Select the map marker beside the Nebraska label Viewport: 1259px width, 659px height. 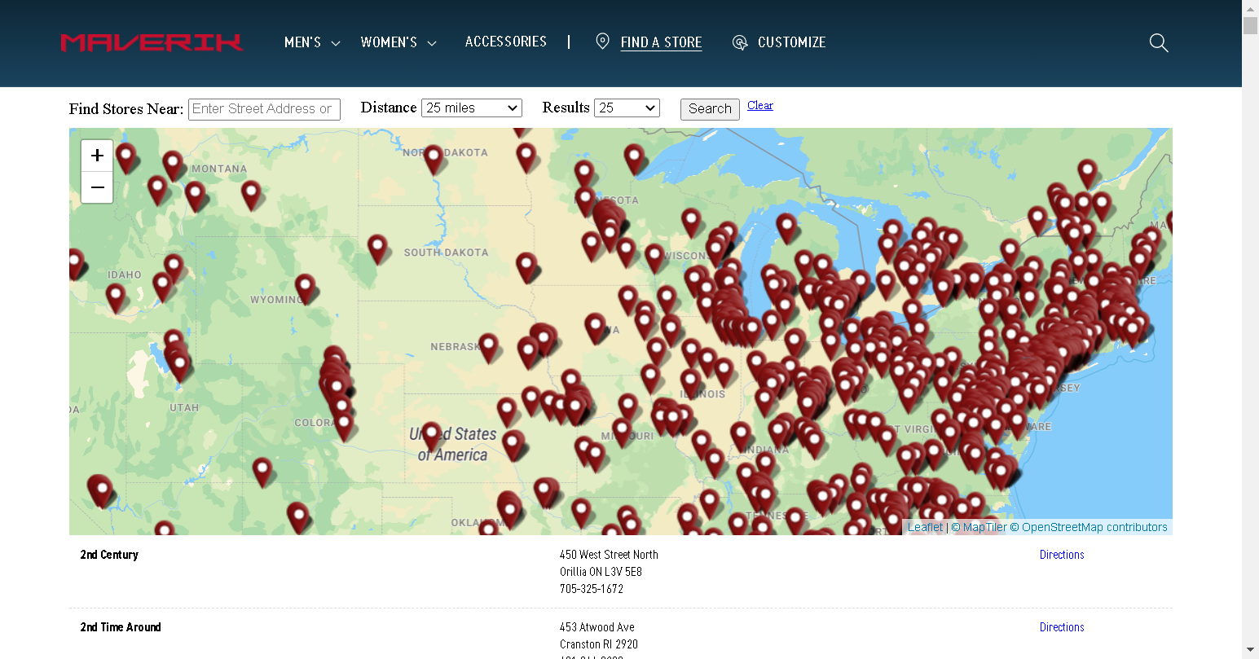point(488,345)
